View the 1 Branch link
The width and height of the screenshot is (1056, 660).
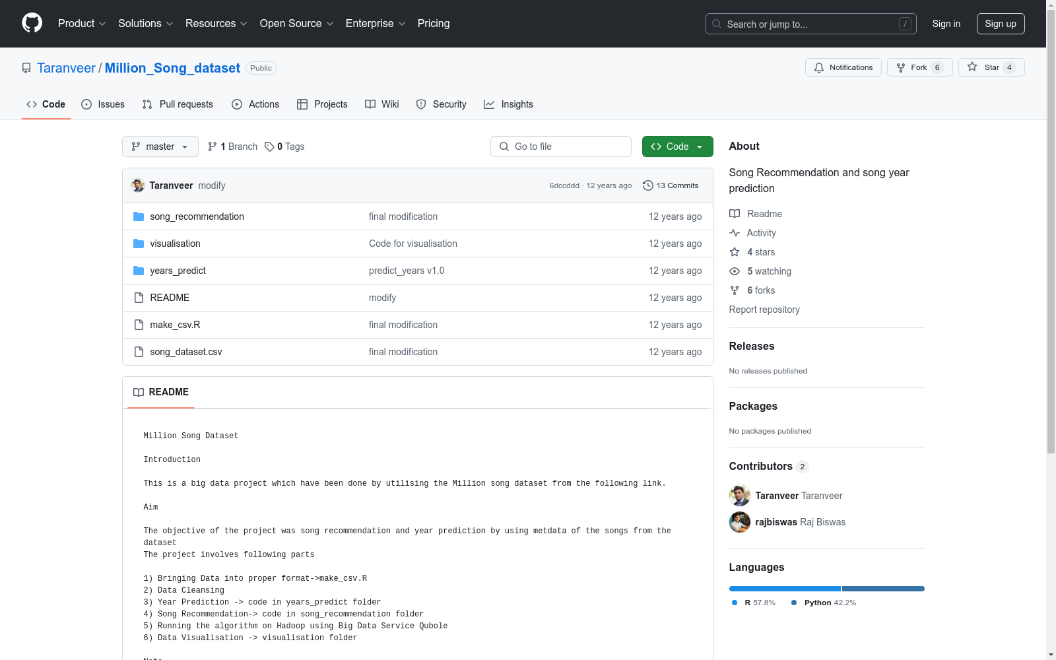(232, 147)
